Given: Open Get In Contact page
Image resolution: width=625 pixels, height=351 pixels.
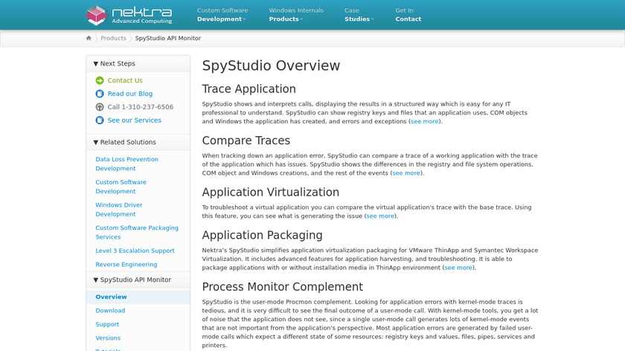Looking at the screenshot, I should (x=408, y=15).
